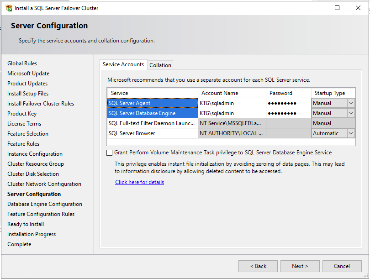Viewport: 370px width, 279px height.
Task: Go to Feature Configuration Rules step
Action: [x=41, y=214]
